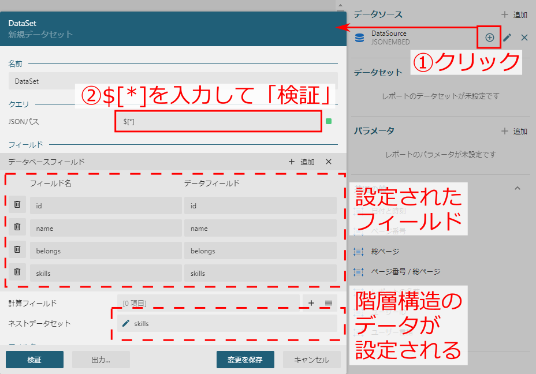The image size is (536, 374).
Task: Clear all database fields with X
Action: click(329, 162)
